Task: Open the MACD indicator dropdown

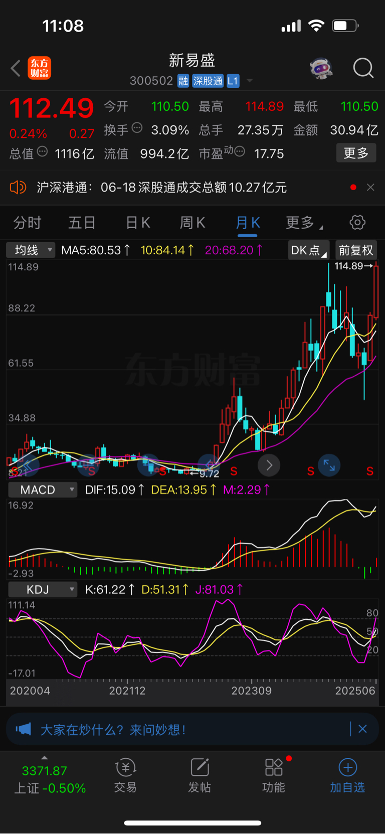Action: click(x=43, y=489)
